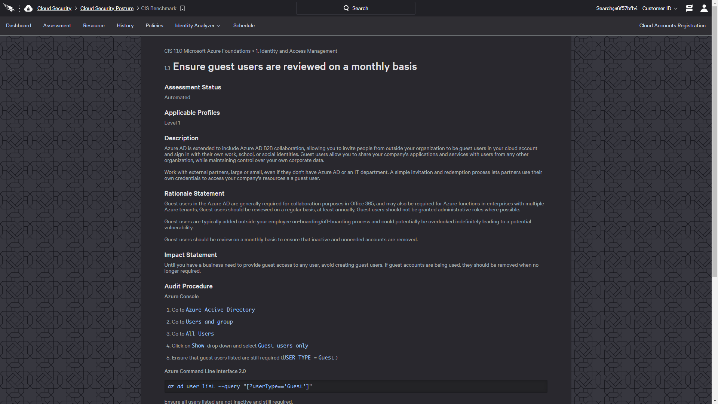Click the CrowdStrike falcon logo icon
Image resolution: width=718 pixels, height=404 pixels.
pyautogui.click(x=8, y=8)
